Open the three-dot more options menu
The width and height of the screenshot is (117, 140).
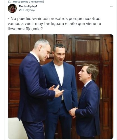pyautogui.click(x=112, y=6)
